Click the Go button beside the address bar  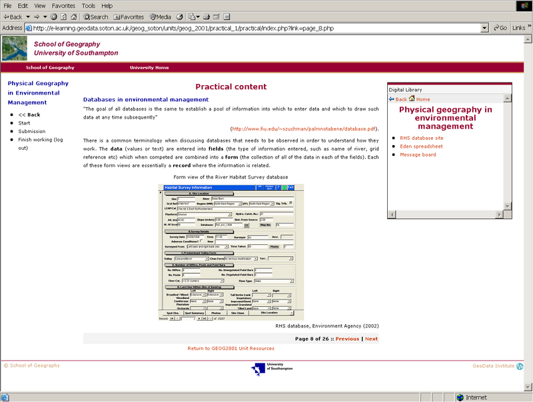point(500,28)
